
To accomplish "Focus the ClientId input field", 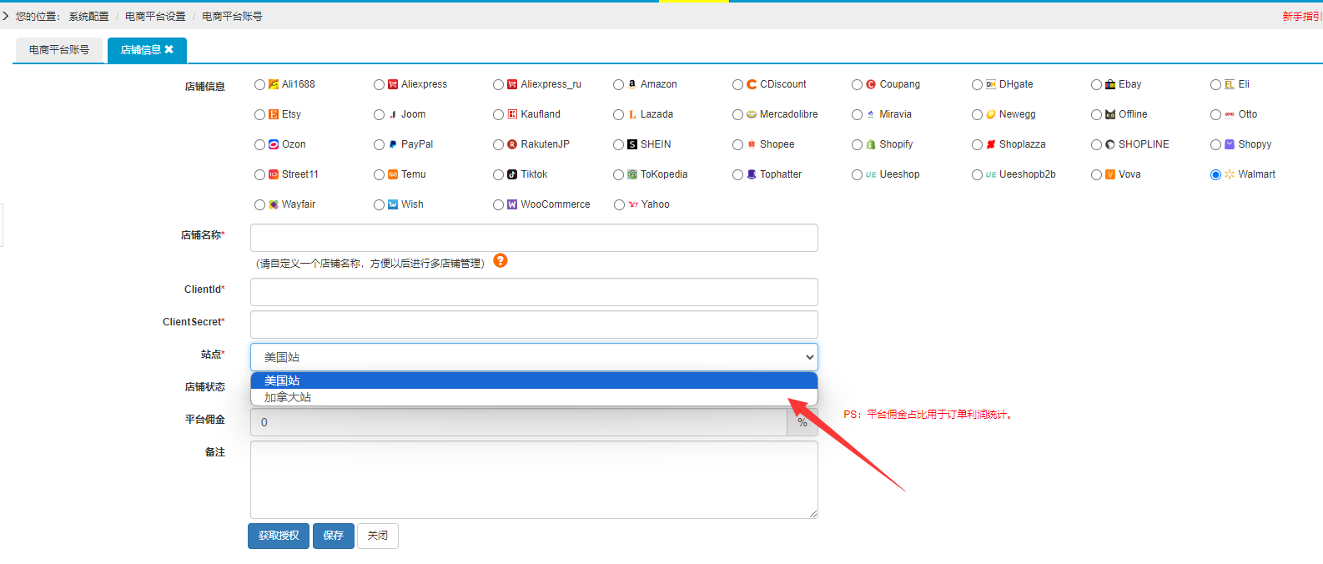I will click(534, 292).
